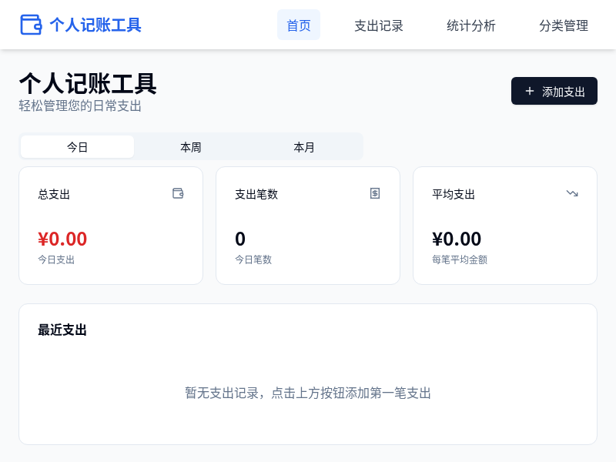Image resolution: width=616 pixels, height=462 pixels.
Task: Click the 个人记账工具 app title link
Action: (95, 25)
